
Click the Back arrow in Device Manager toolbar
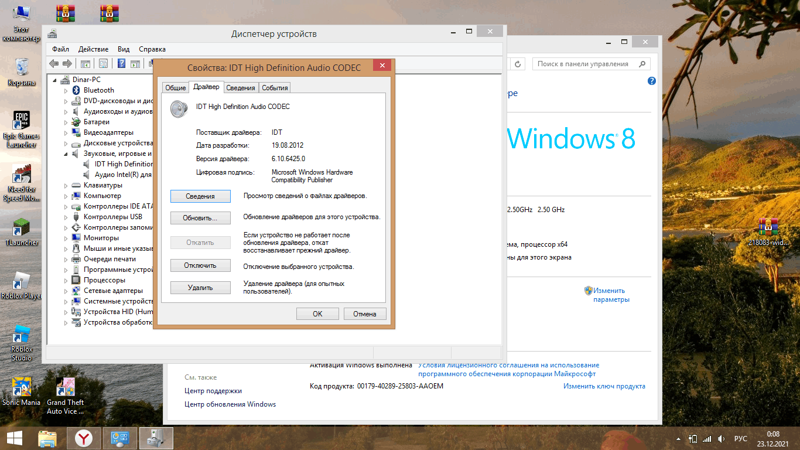pyautogui.click(x=54, y=63)
